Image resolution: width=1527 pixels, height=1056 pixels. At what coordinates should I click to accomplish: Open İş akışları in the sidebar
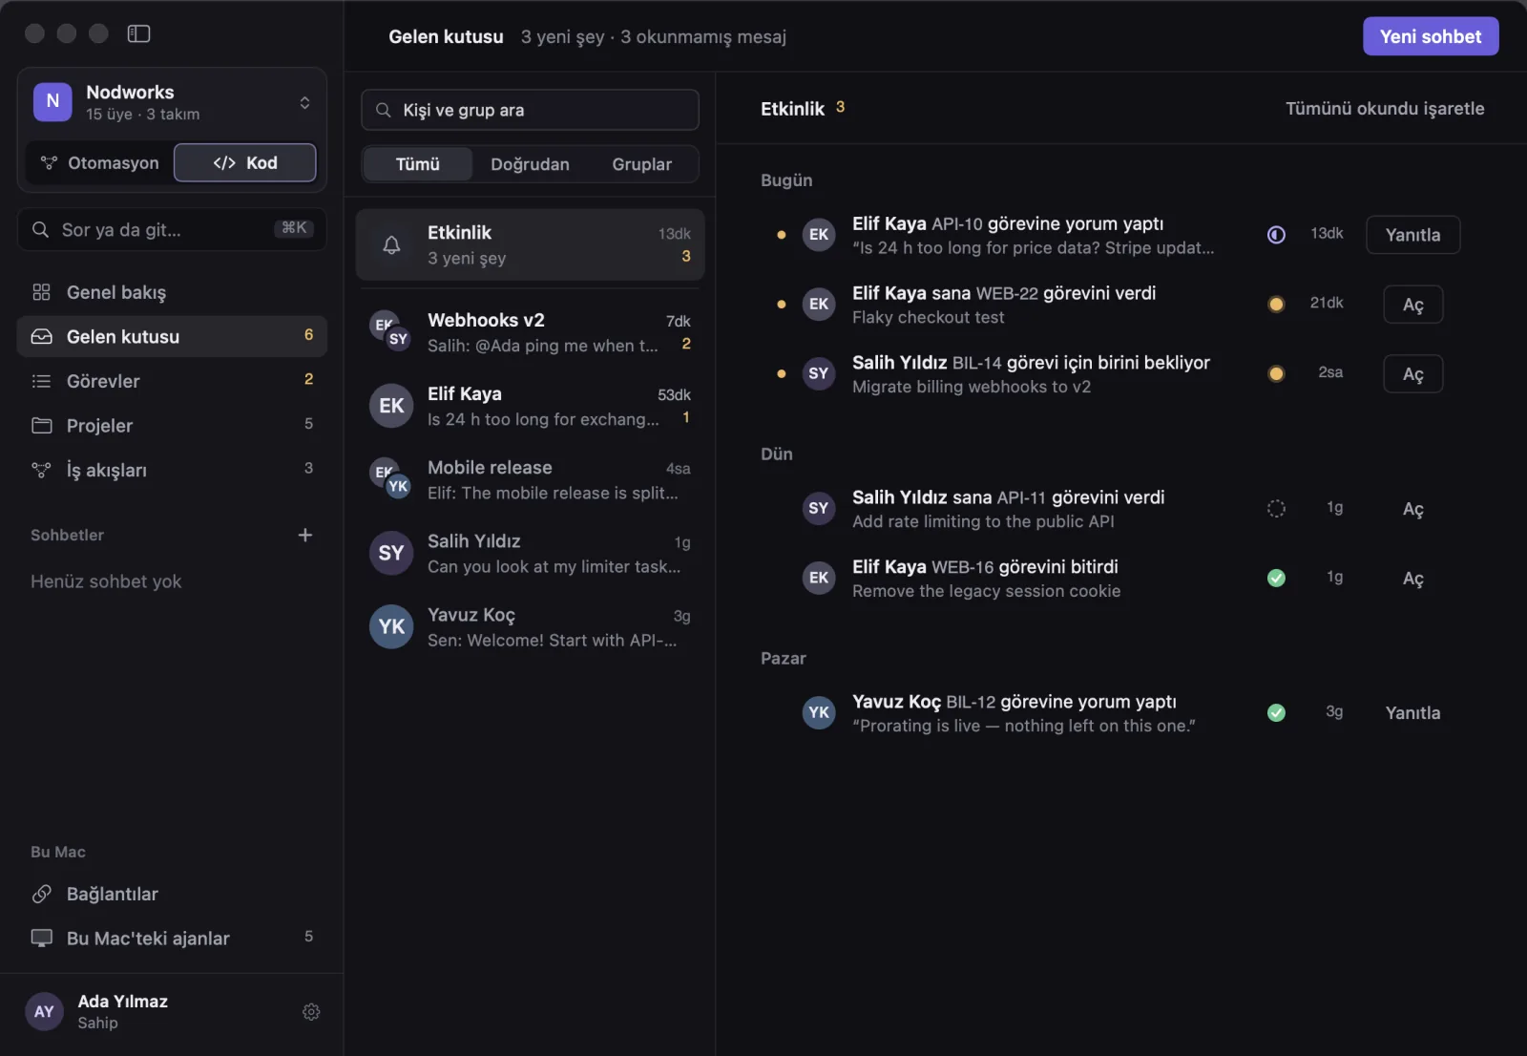coord(172,470)
